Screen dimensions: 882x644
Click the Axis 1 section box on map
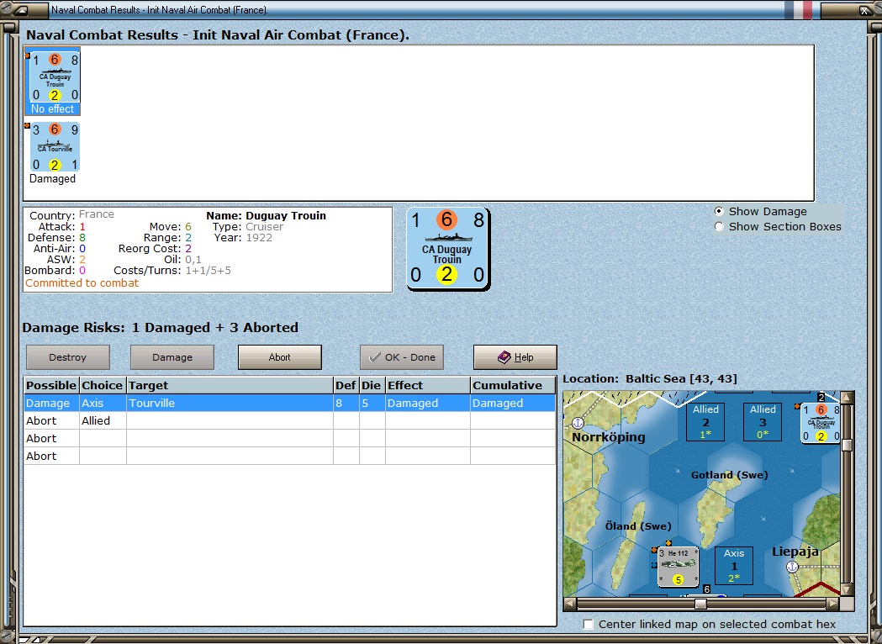pos(733,565)
